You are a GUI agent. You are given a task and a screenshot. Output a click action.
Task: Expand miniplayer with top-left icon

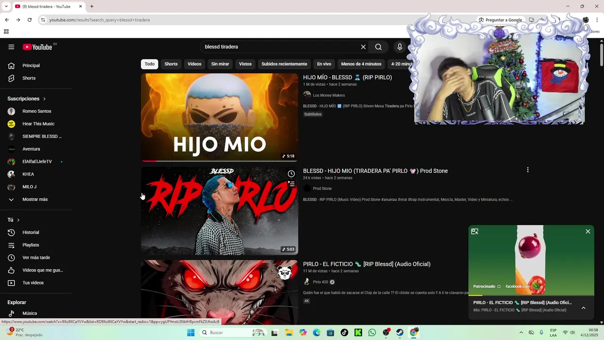tap(475, 231)
